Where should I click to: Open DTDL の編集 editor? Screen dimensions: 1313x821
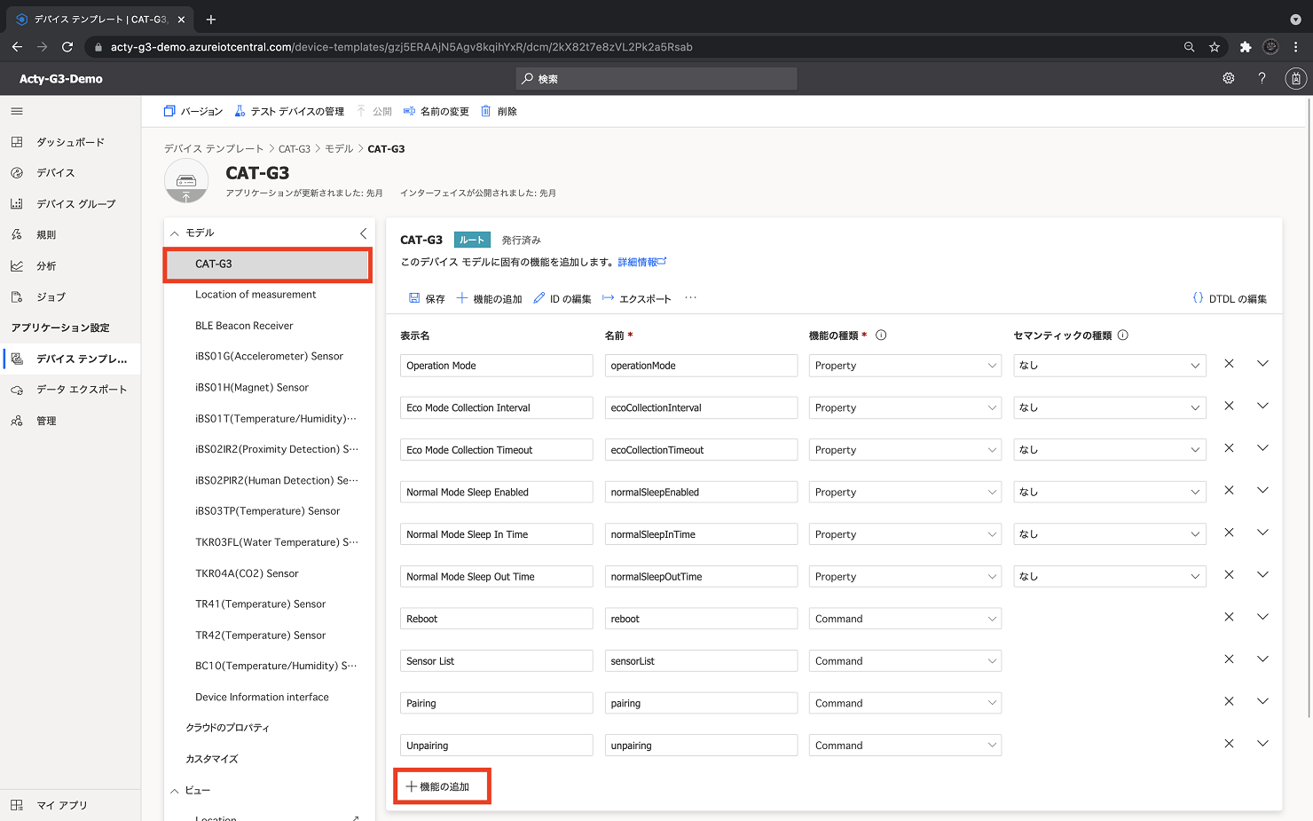(x=1230, y=298)
